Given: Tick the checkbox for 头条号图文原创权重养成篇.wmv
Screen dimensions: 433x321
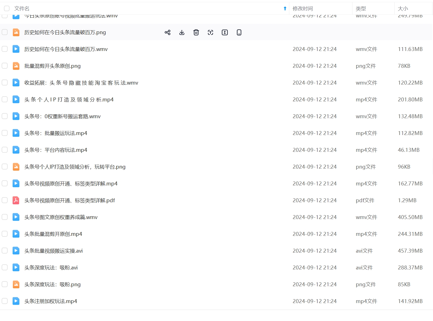Looking at the screenshot, I should [x=5, y=217].
